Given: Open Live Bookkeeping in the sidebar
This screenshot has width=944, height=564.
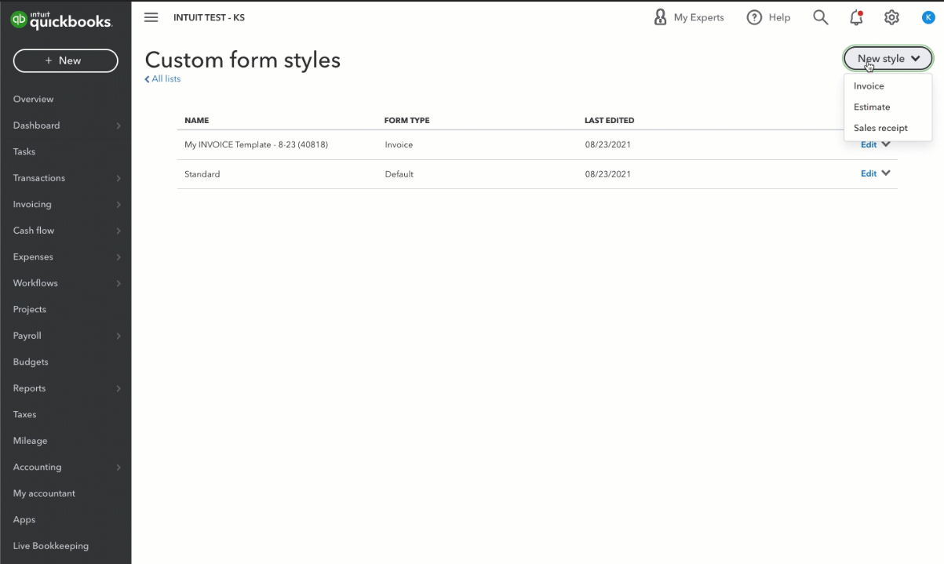Looking at the screenshot, I should pyautogui.click(x=51, y=546).
